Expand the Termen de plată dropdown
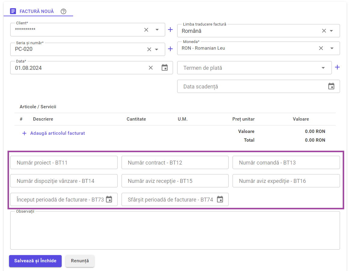Viewport: 349px width, 271px height. point(323,68)
